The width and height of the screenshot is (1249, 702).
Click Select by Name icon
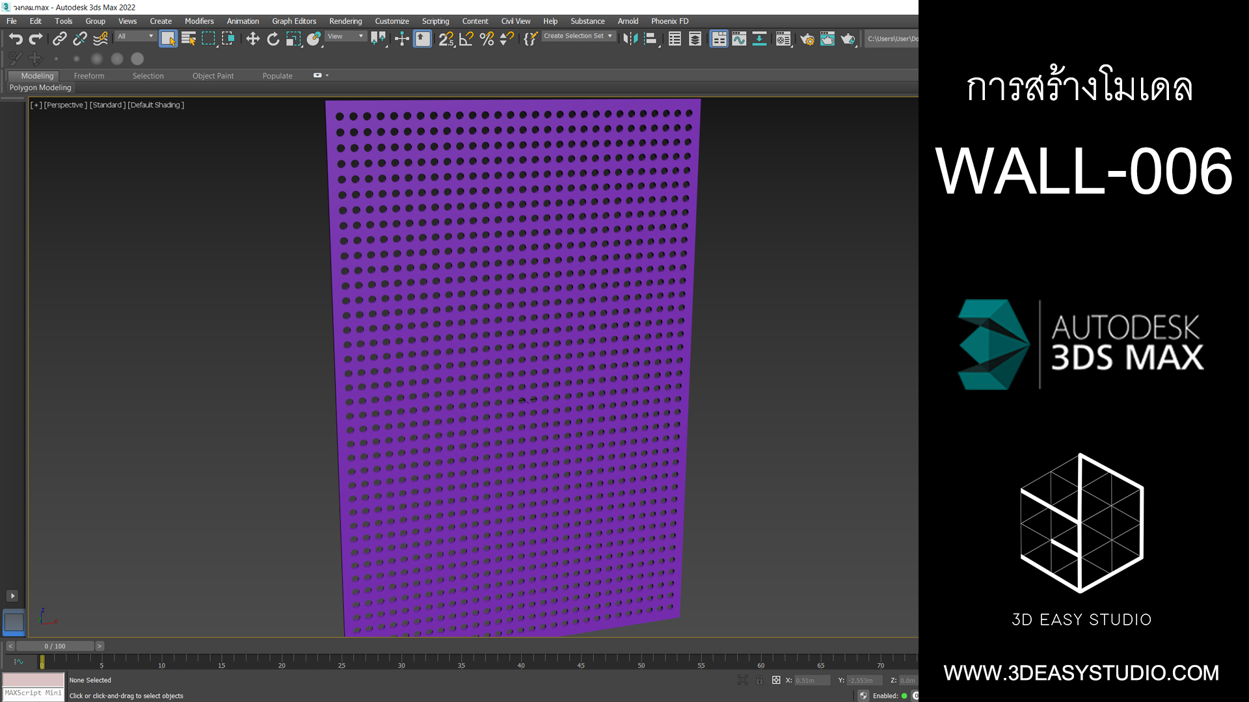click(x=189, y=39)
